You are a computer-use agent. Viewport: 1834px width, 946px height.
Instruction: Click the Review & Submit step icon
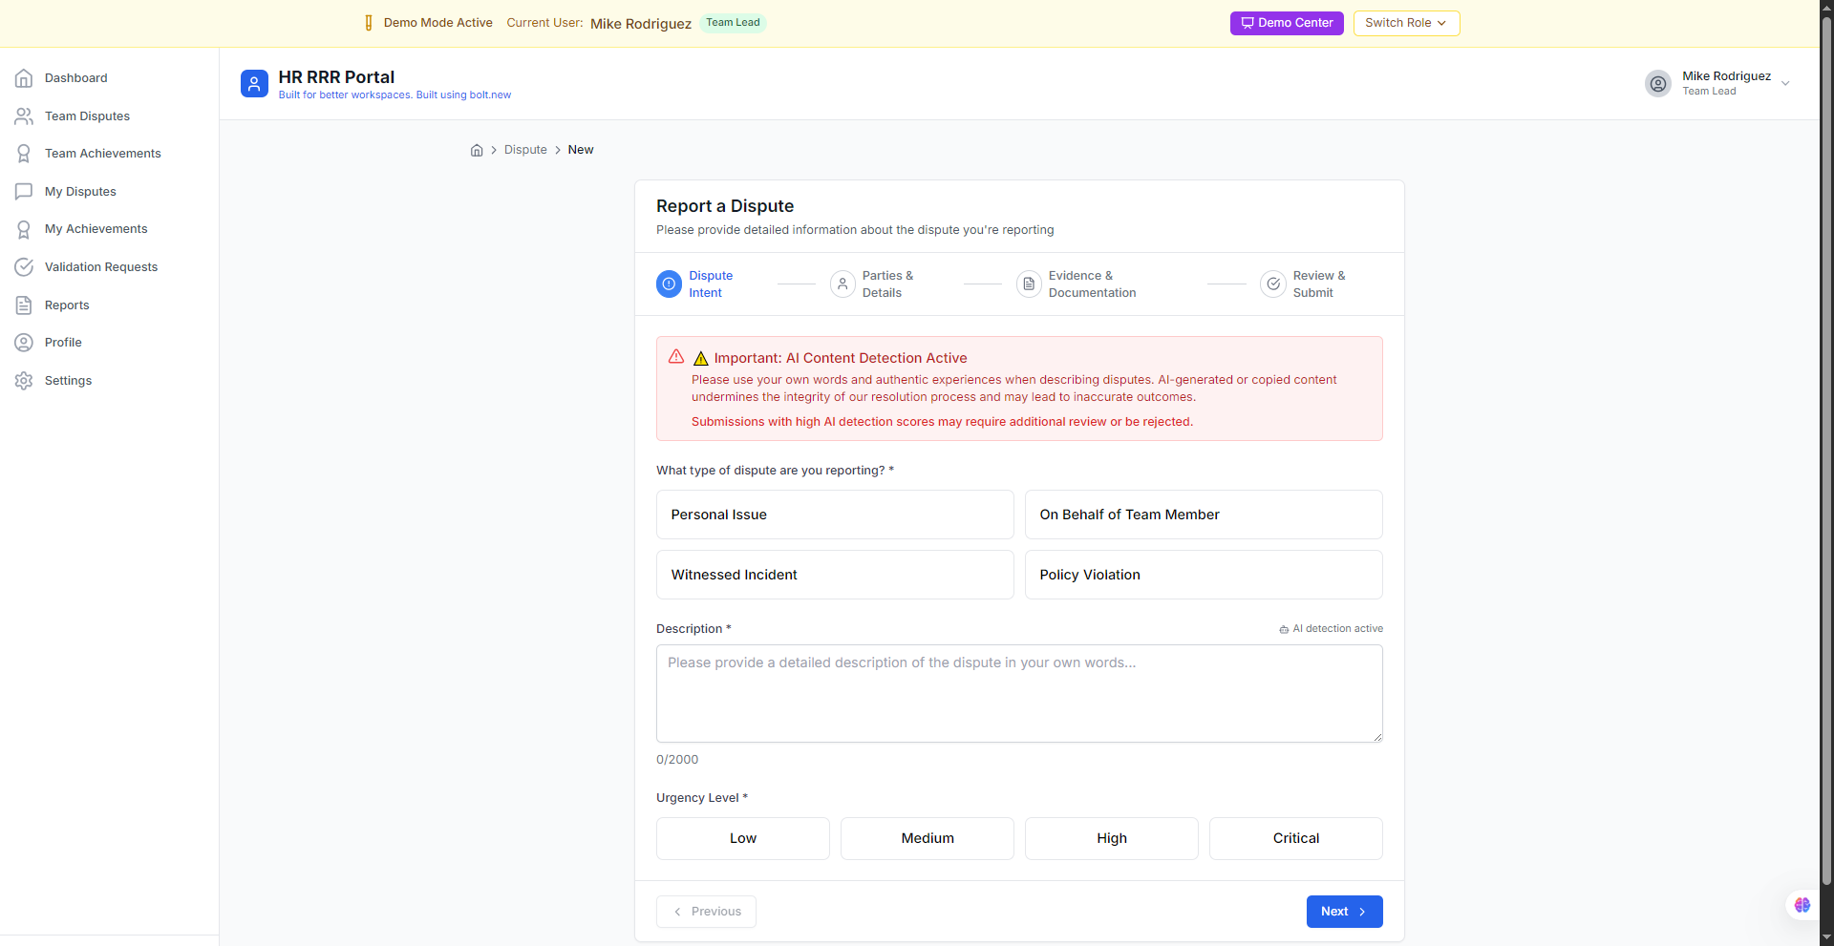point(1273,284)
